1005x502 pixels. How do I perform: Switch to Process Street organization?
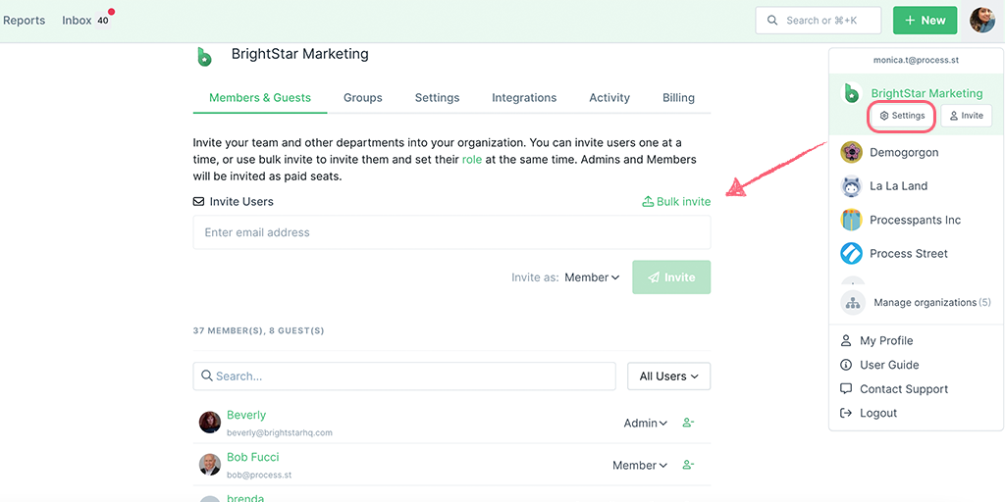(908, 254)
